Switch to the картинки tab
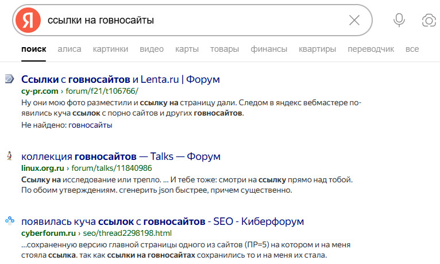Screen dimensions: 440x264 pyautogui.click(x=110, y=49)
